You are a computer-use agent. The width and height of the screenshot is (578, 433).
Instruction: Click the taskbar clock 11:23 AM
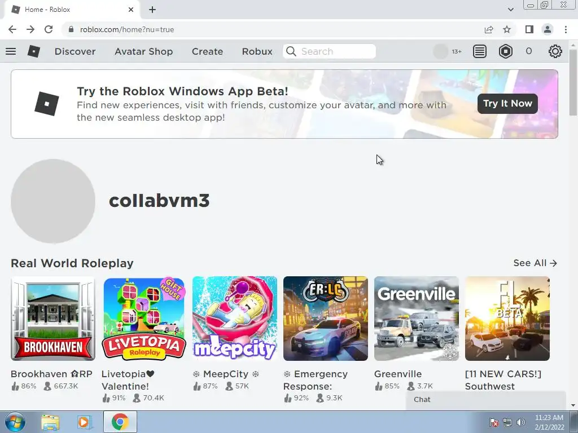click(549, 418)
